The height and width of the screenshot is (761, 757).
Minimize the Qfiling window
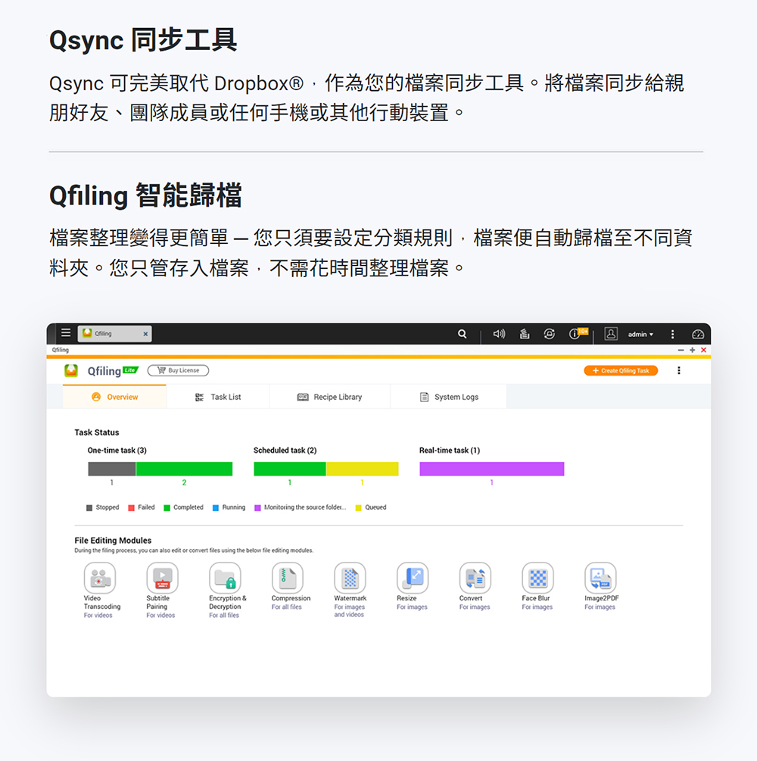coord(681,350)
